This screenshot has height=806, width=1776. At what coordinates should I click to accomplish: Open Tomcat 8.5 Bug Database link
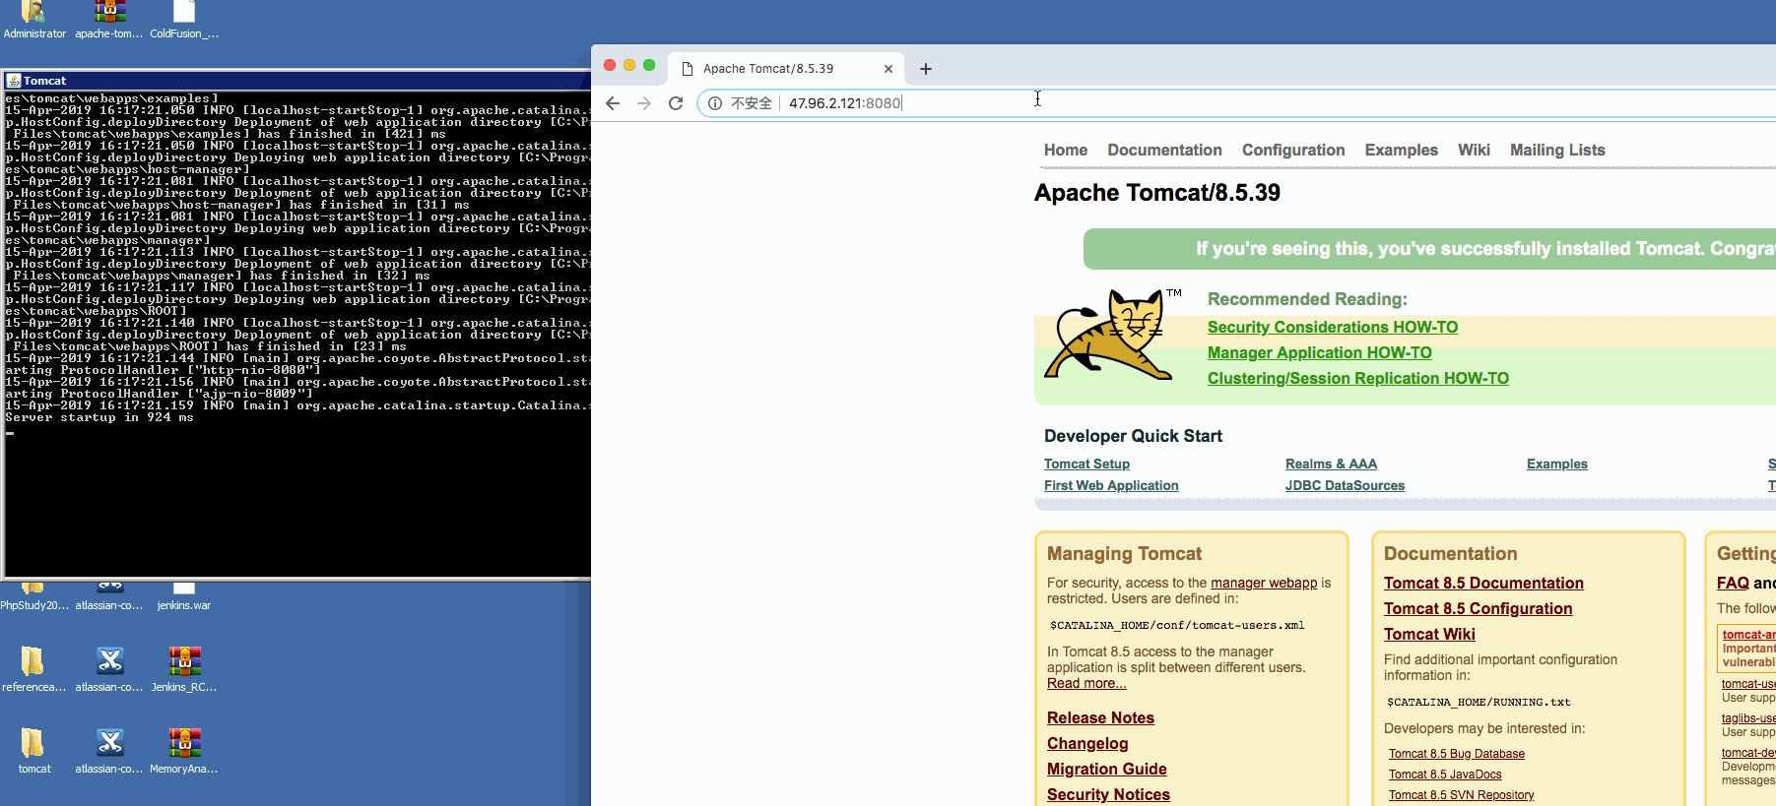[1457, 754]
